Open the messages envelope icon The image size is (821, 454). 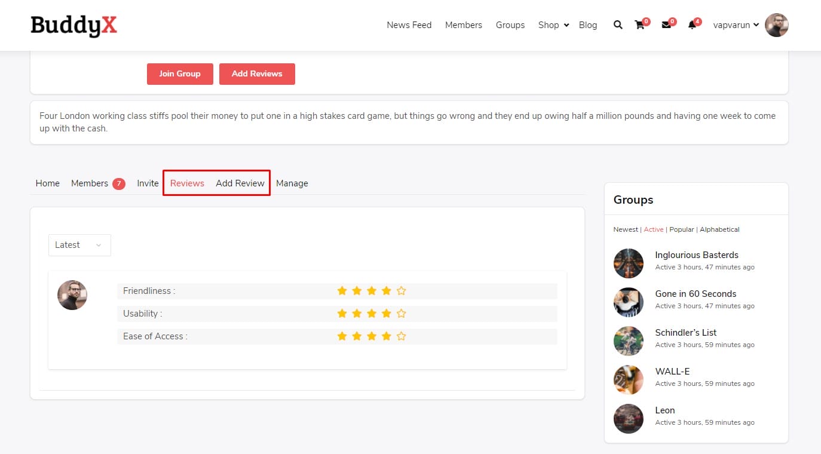[666, 25]
